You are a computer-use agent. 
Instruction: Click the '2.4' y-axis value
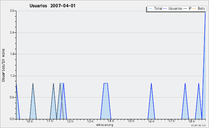pyautogui.click(x=12, y=33)
